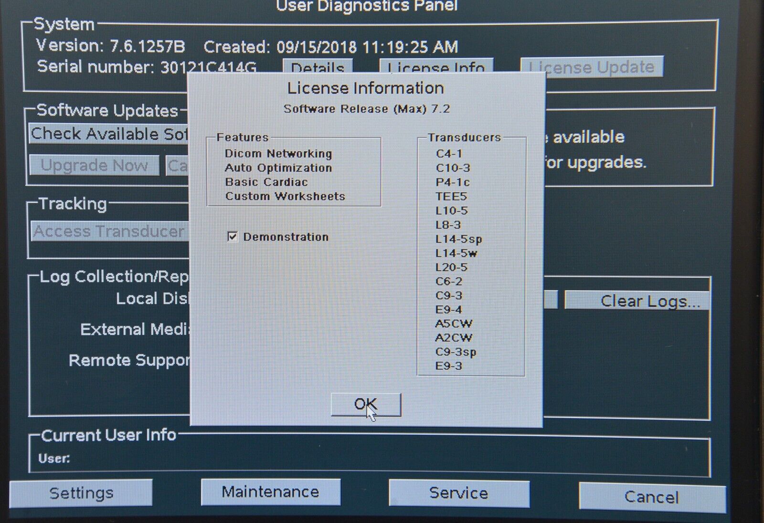The height and width of the screenshot is (523, 764).
Task: Open the Maintenance button
Action: 270,492
